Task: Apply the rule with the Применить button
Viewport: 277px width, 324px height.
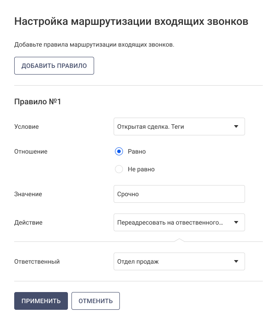Action: [x=41, y=301]
